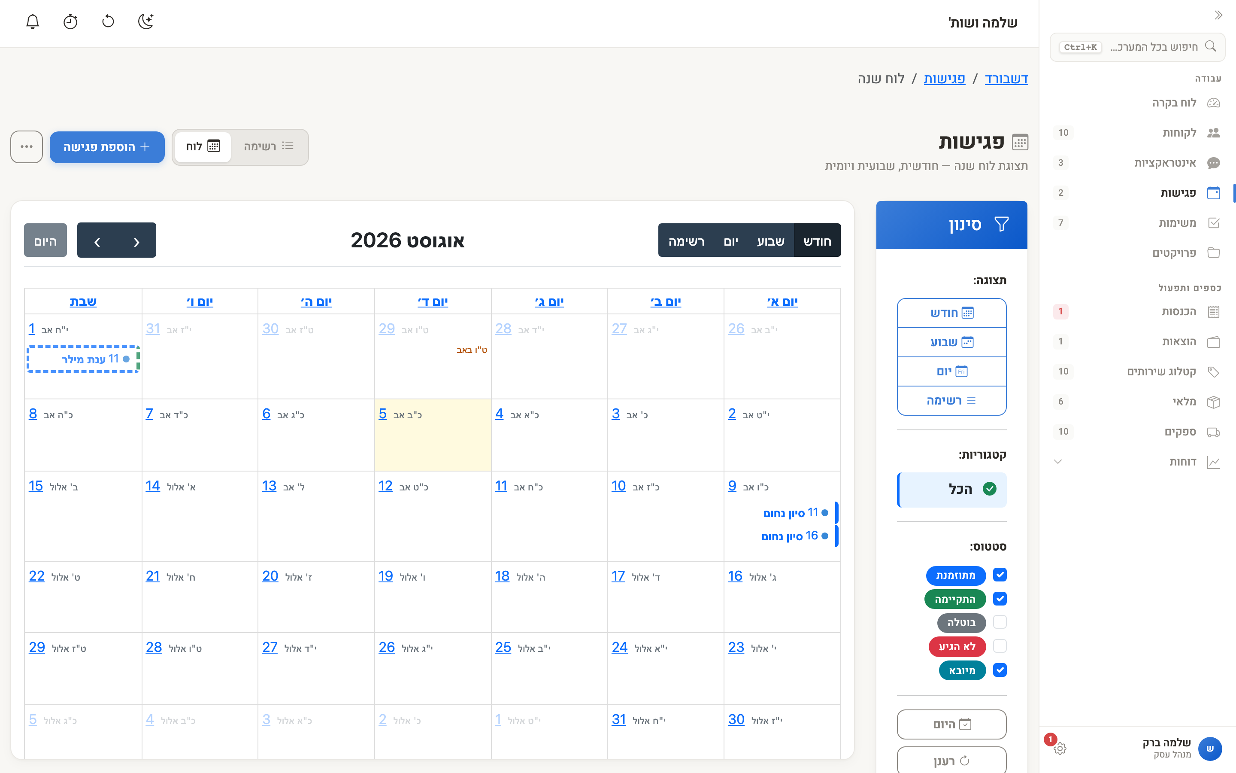1236x773 pixels.
Task: Select the רשימה list toggle beside לוח
Action: click(x=268, y=147)
